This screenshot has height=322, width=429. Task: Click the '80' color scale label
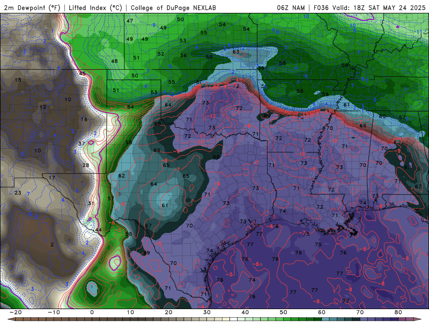pos(398,312)
